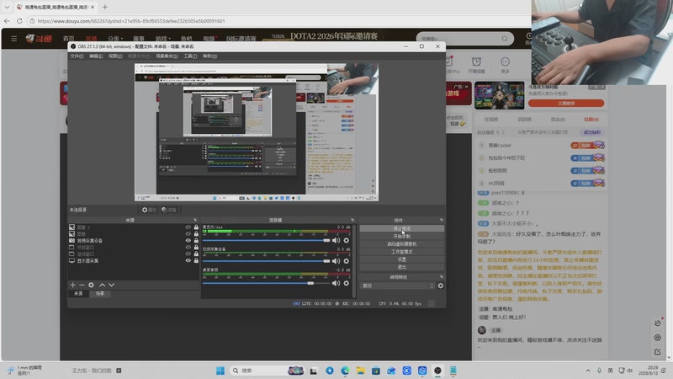Mute the 桌面音频 speaker icon
The height and width of the screenshot is (379, 673).
pos(336,283)
